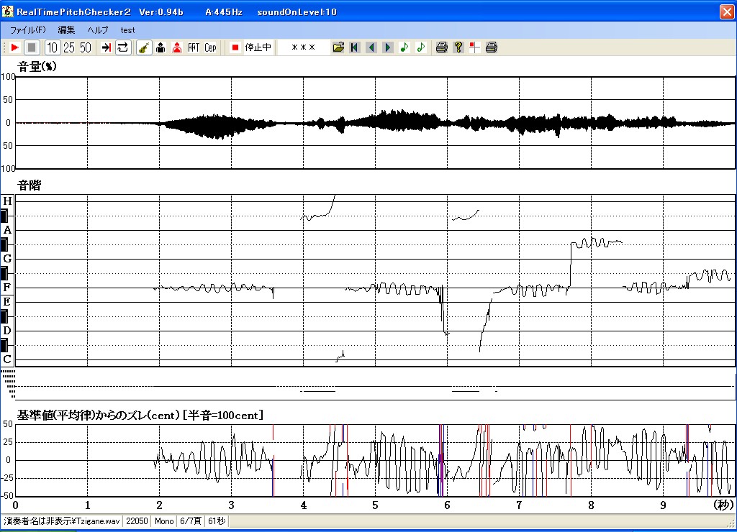Open help via yellow question mark icon
This screenshot has height=532, width=737.
pyautogui.click(x=458, y=47)
